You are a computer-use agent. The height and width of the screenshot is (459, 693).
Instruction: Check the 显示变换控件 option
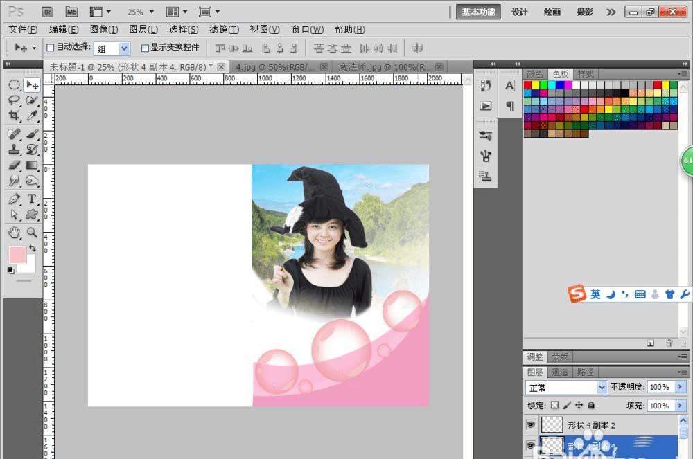145,48
